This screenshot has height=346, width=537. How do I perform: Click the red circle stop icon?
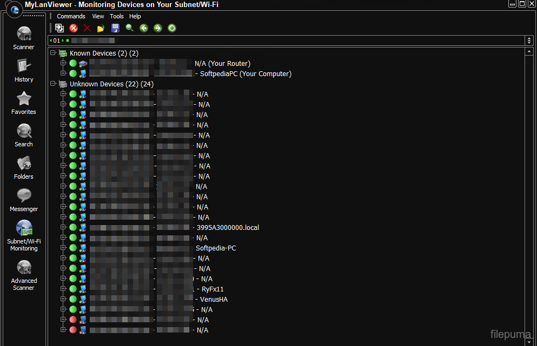[74, 28]
